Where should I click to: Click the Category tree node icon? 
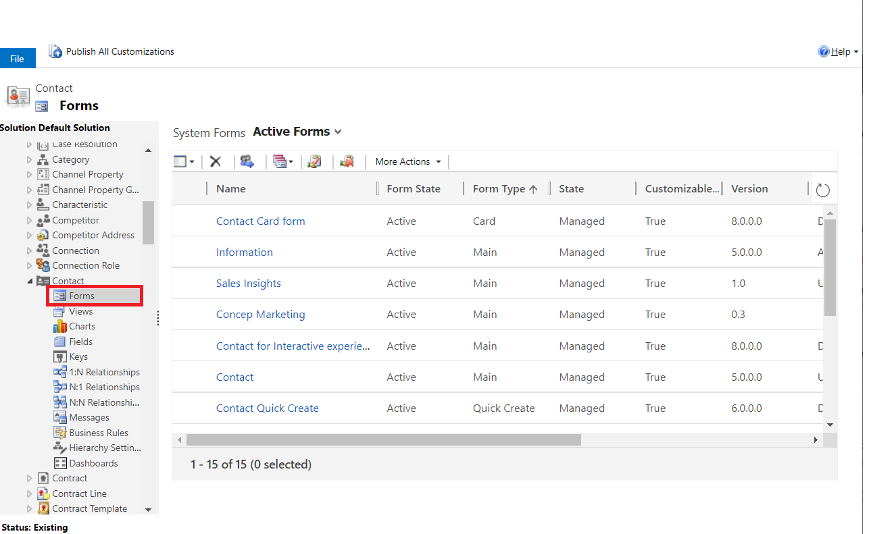[x=43, y=159]
